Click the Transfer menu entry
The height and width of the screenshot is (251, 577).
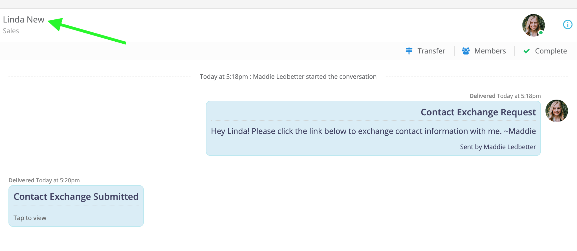pyautogui.click(x=431, y=51)
